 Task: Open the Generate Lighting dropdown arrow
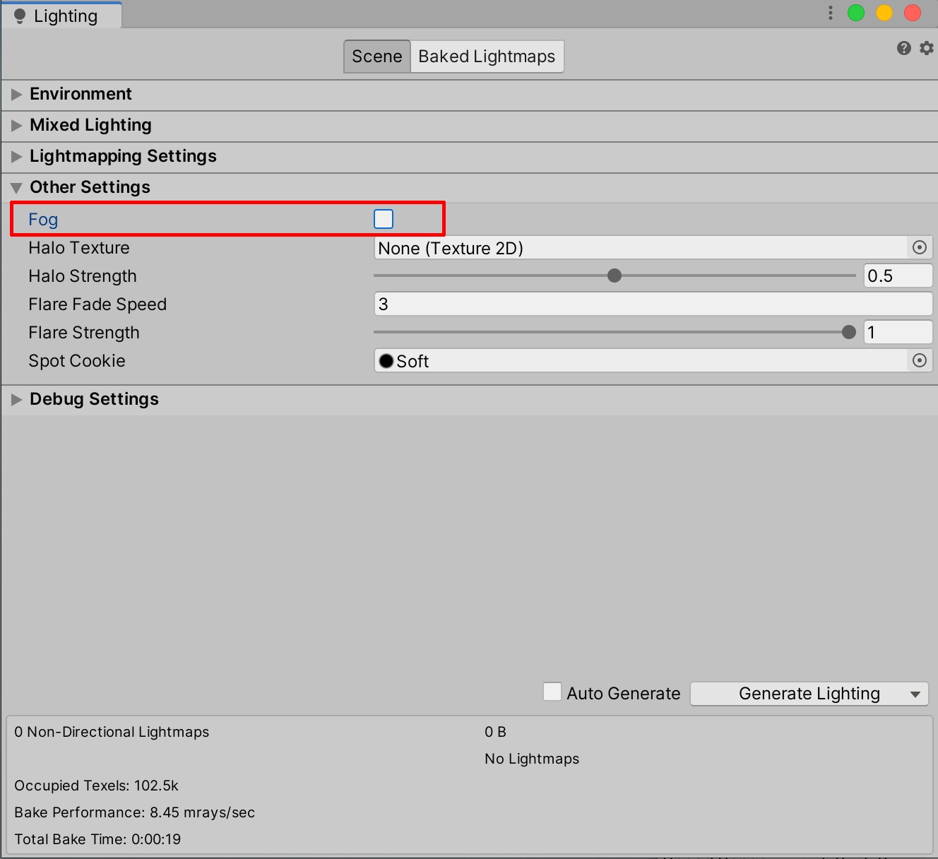click(x=915, y=694)
